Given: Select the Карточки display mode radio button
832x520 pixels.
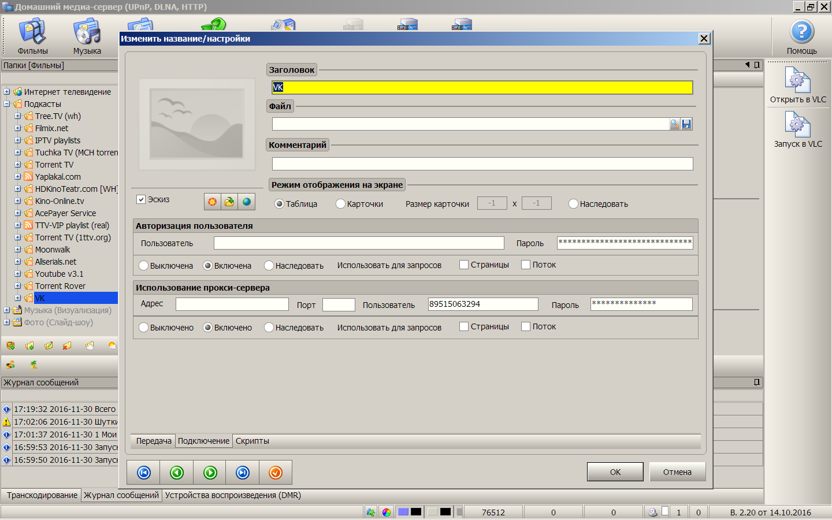Looking at the screenshot, I should pos(341,204).
